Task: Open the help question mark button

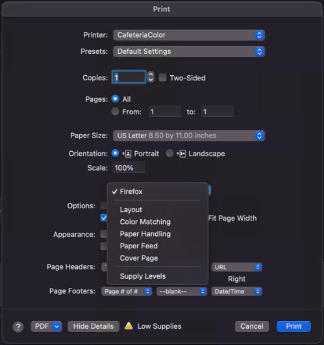Action: (18, 327)
